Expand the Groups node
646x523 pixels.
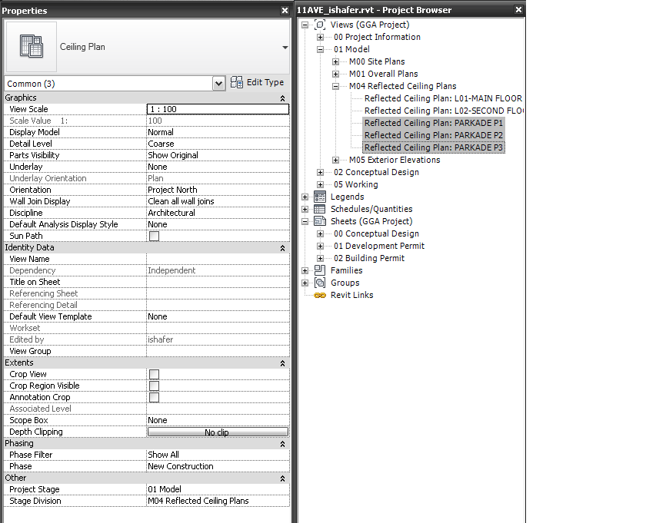(x=305, y=283)
